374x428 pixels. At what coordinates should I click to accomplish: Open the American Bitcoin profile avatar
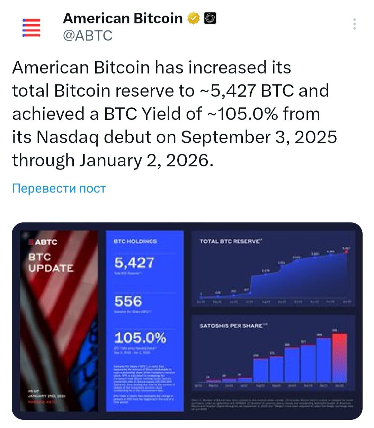(31, 27)
